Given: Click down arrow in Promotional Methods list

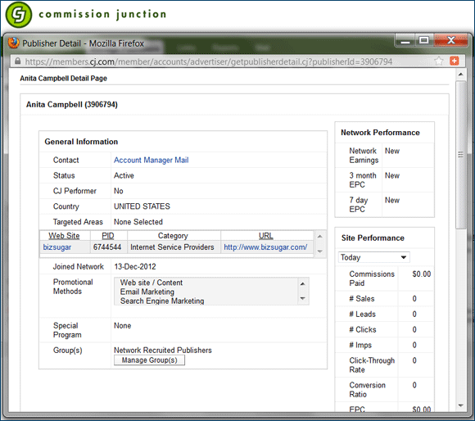Looking at the screenshot, I should tap(302, 298).
